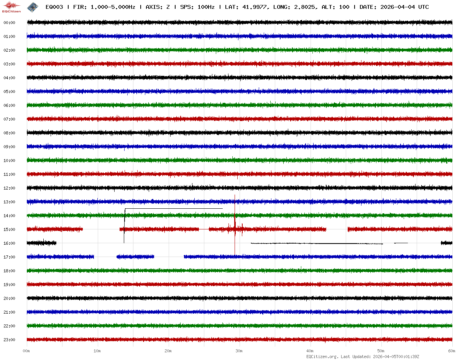Click the 00m mark on the time axis

pos(26,351)
